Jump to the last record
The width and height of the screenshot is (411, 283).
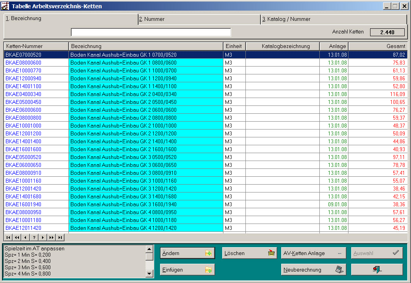[x=60, y=237]
